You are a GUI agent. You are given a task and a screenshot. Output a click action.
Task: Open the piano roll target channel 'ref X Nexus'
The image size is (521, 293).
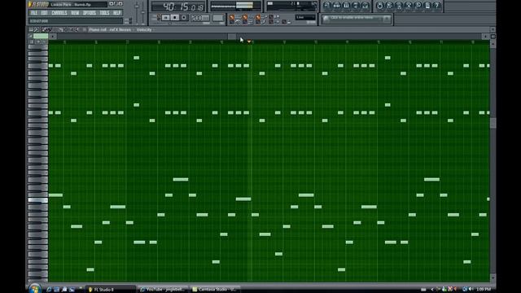point(120,29)
